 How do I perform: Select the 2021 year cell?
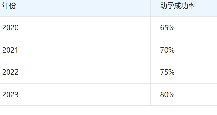tap(10, 50)
